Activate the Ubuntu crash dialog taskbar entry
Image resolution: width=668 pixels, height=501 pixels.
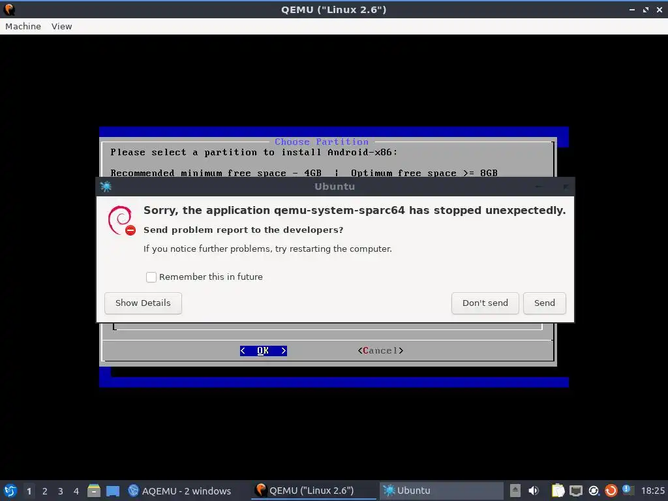442,491
